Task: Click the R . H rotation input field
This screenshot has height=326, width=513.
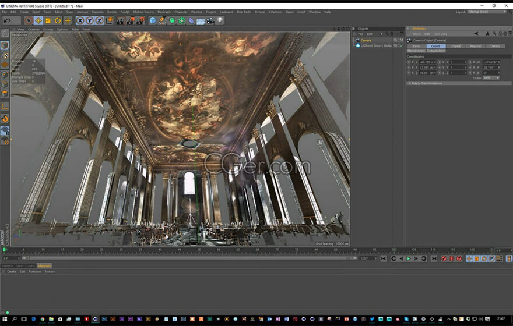Action: [490, 62]
